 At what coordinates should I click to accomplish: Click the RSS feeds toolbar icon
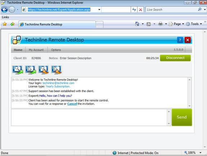coord(149,24)
